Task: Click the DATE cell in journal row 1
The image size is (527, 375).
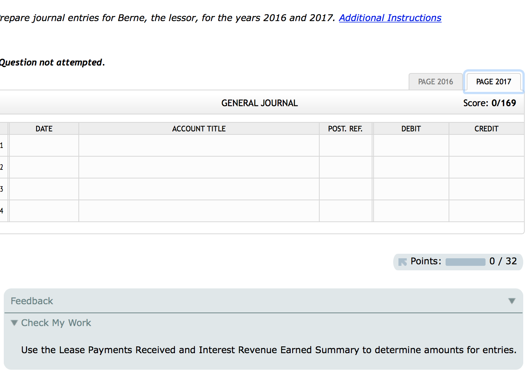Action: (44, 145)
